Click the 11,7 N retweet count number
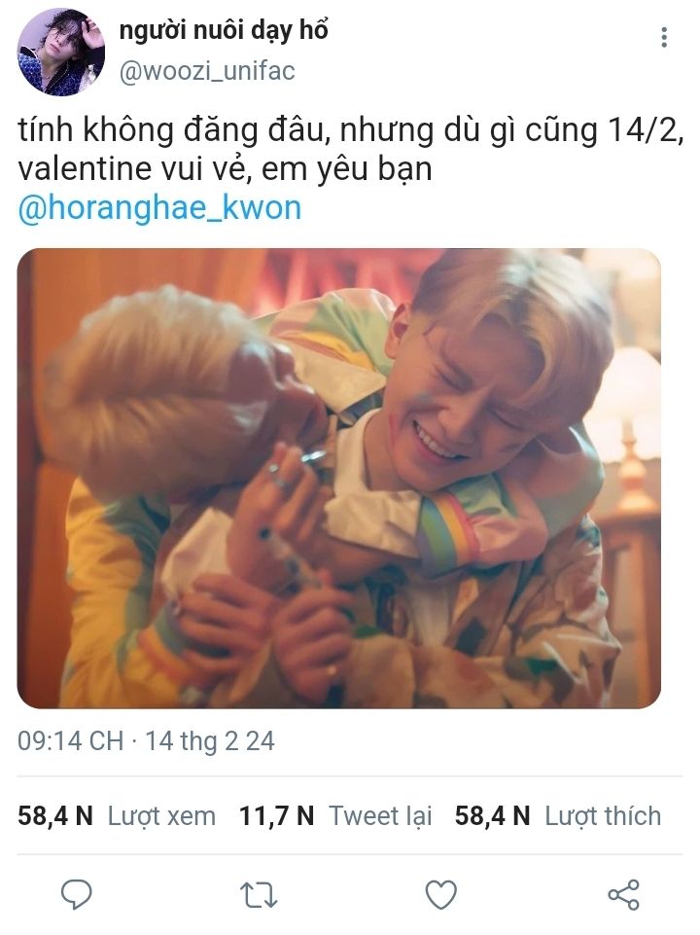This screenshot has width=700, height=935. point(276,815)
